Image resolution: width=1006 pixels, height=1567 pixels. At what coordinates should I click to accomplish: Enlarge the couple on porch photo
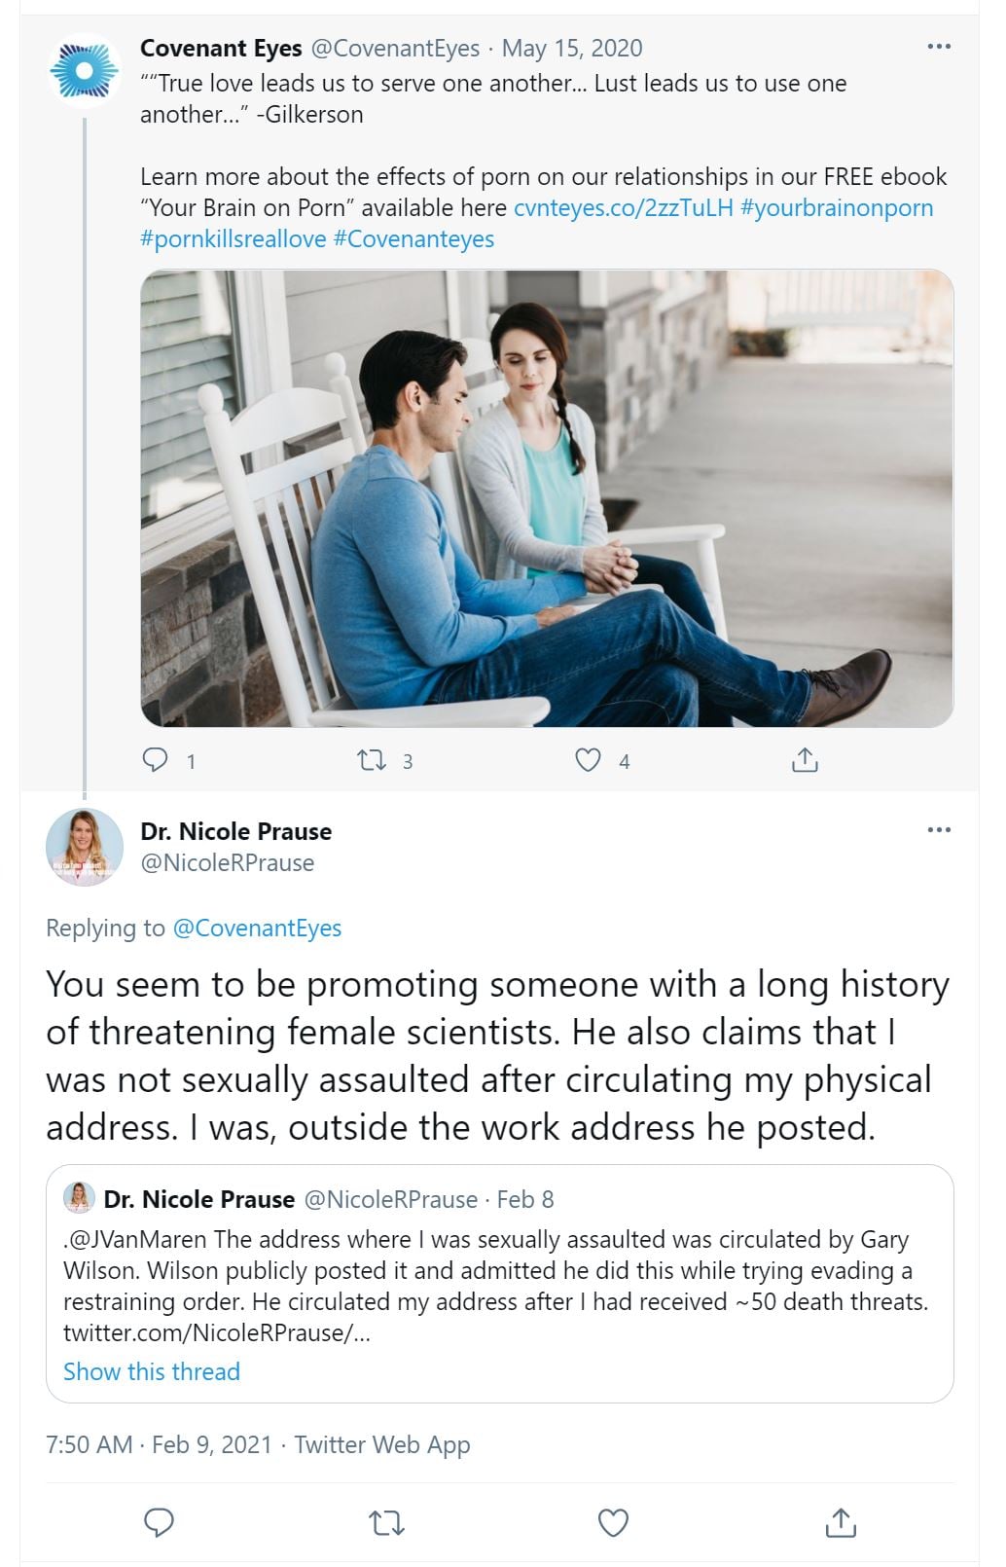tap(547, 498)
